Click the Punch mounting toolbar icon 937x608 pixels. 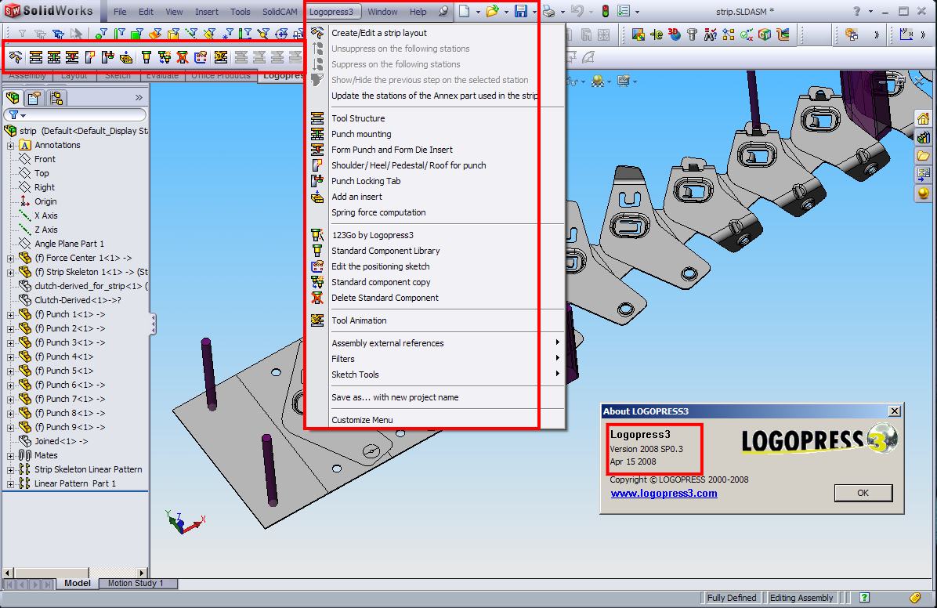(x=54, y=56)
